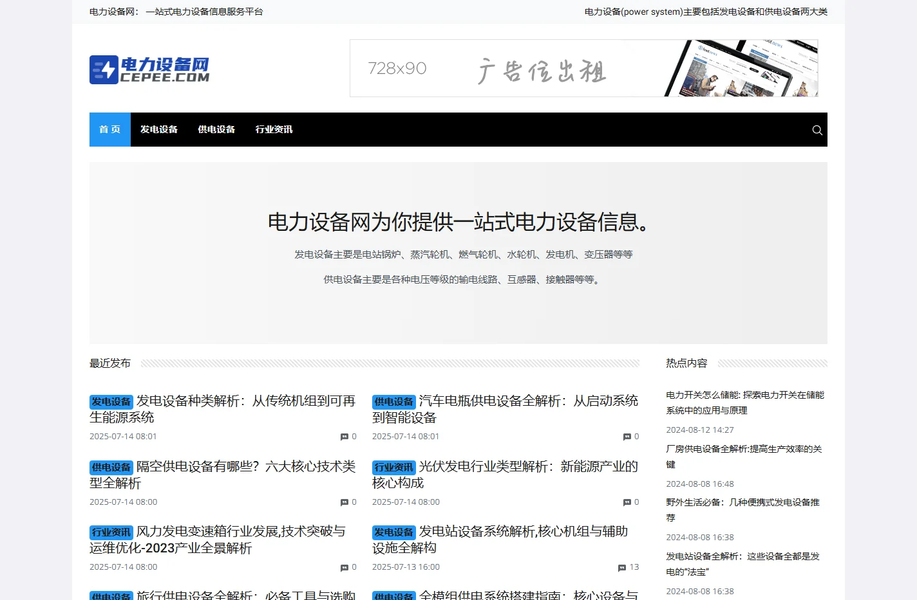
Task: Open article 风力发电变速箱行业发展,技术突破与运维优化
Action: [218, 540]
